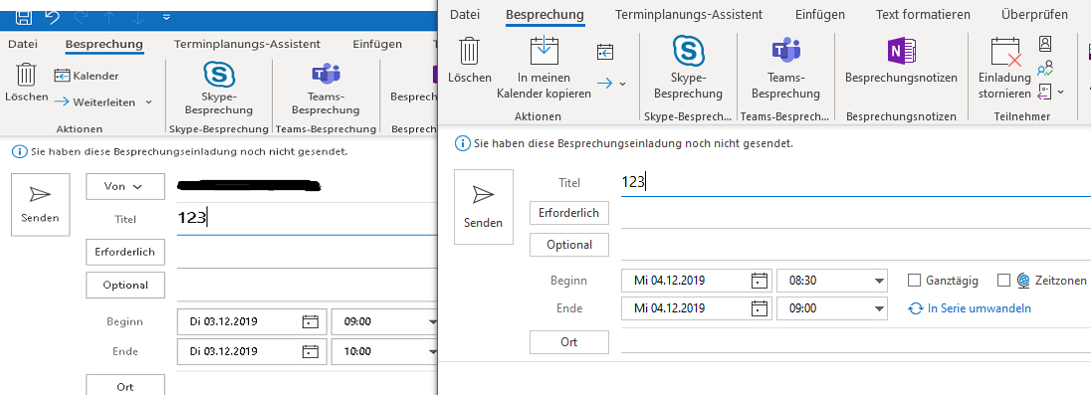The height and width of the screenshot is (395, 1091).
Task: Open calendar picker for Beginn Mi 04.12.2019
Action: pos(760,281)
